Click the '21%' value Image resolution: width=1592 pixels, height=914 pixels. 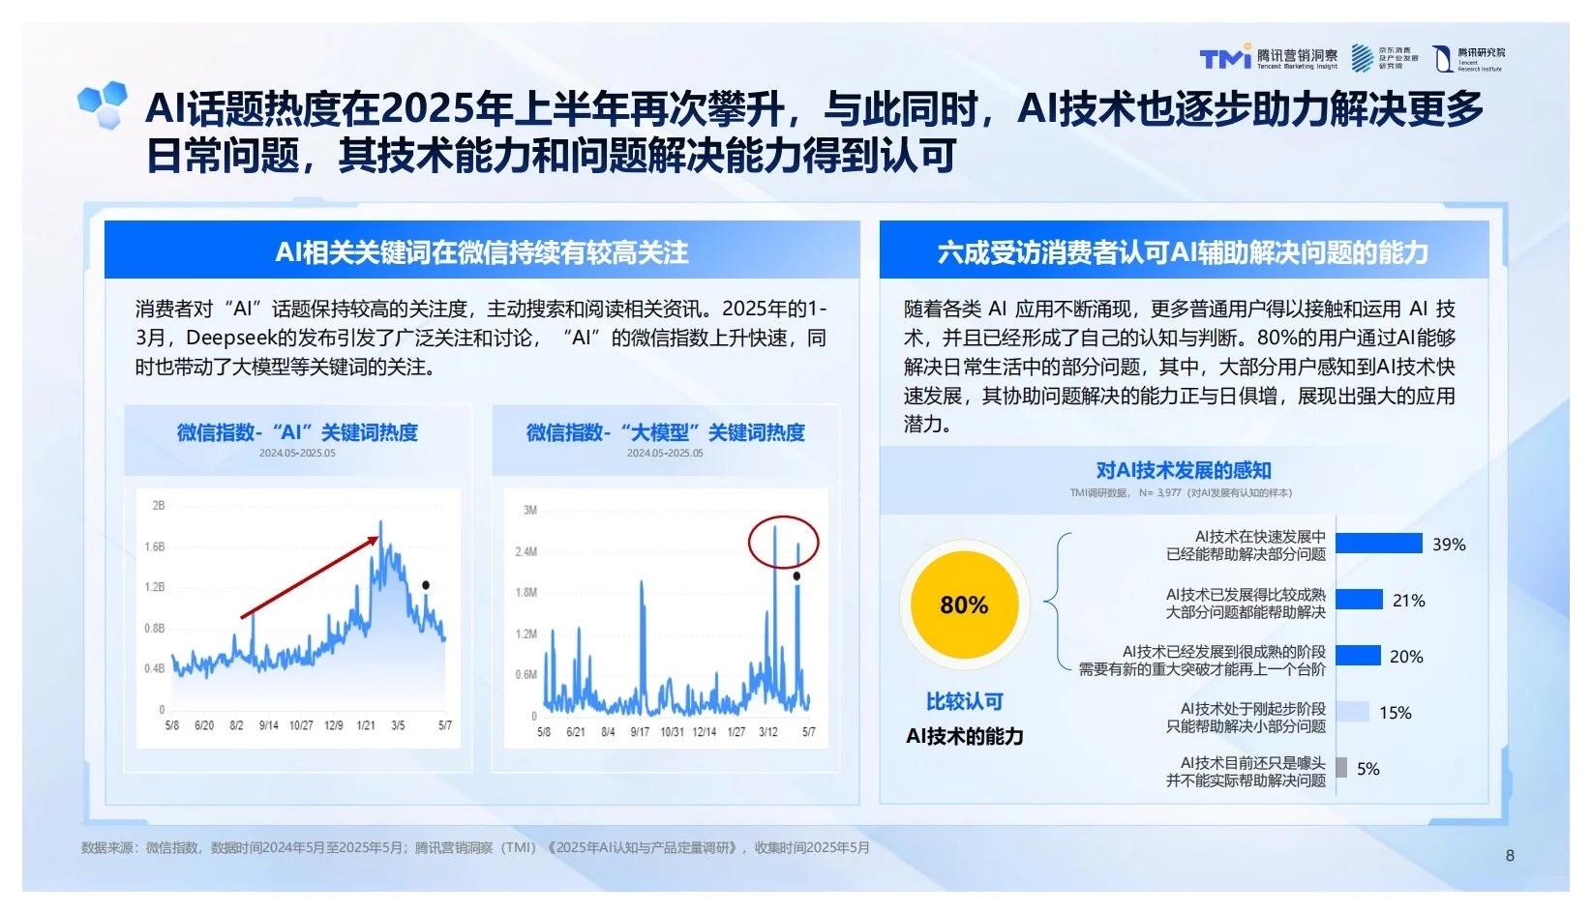coord(1408,601)
